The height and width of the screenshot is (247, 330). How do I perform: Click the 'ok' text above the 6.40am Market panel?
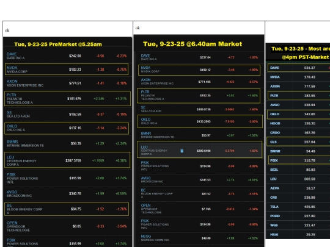[137, 28]
